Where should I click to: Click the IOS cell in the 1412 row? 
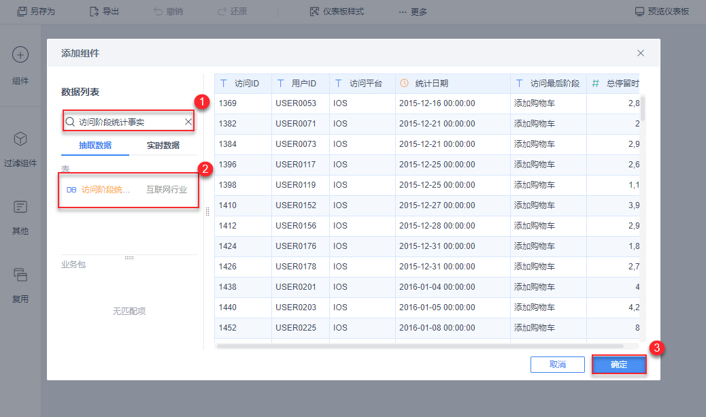click(x=363, y=226)
